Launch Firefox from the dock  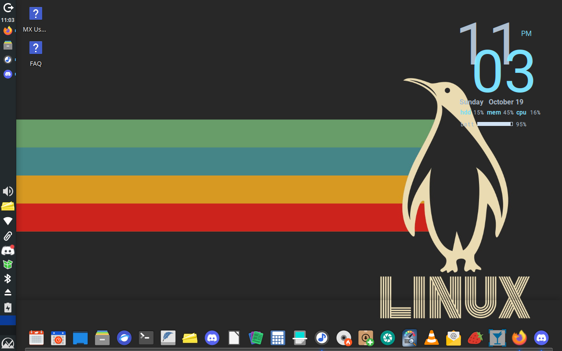click(519, 338)
